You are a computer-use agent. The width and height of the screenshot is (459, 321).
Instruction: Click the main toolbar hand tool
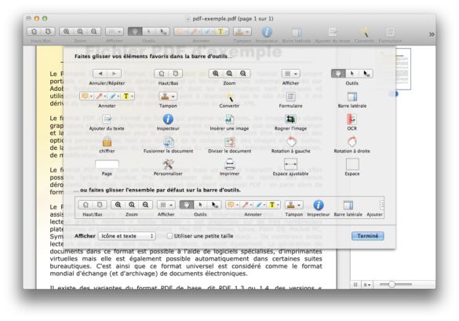click(135, 31)
